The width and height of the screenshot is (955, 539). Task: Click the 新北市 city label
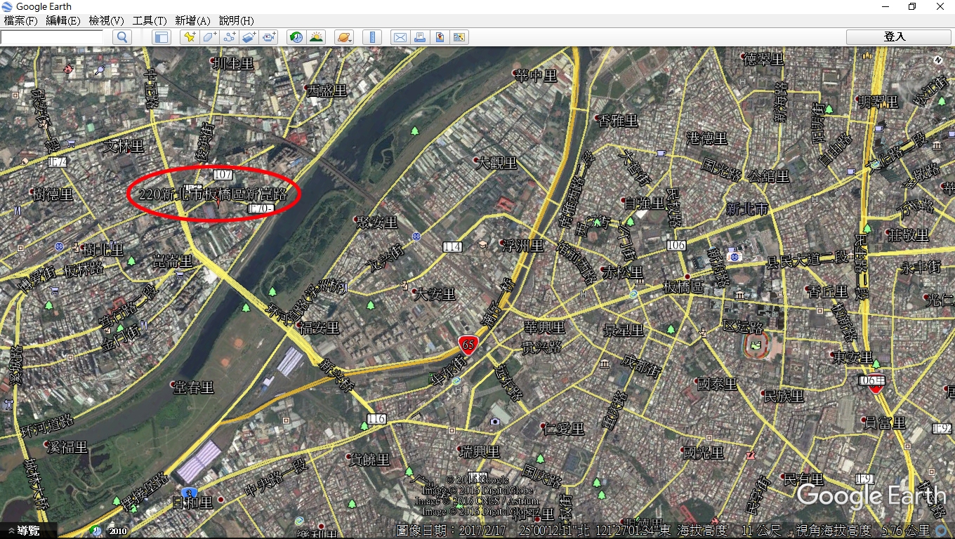(x=747, y=209)
